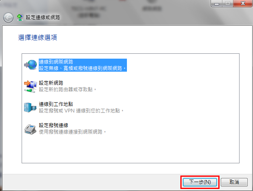
Task: Click description 使用撥號連線連接到網際網路
Action: tap(72, 132)
